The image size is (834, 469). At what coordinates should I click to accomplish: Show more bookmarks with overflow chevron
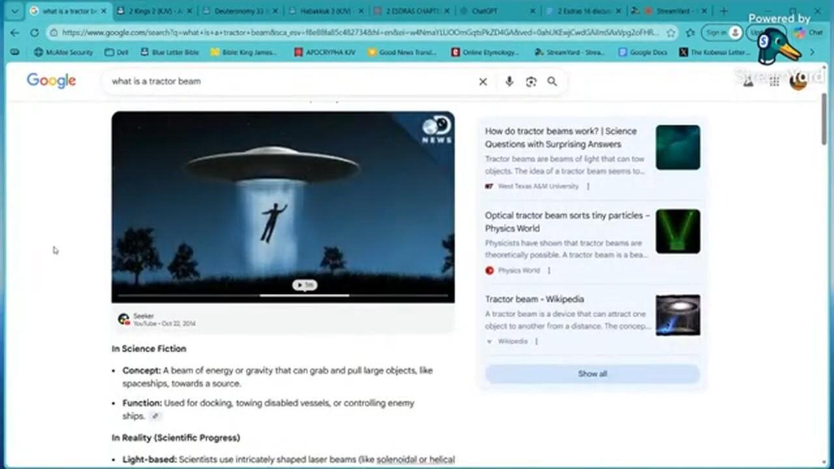pyautogui.click(x=812, y=52)
